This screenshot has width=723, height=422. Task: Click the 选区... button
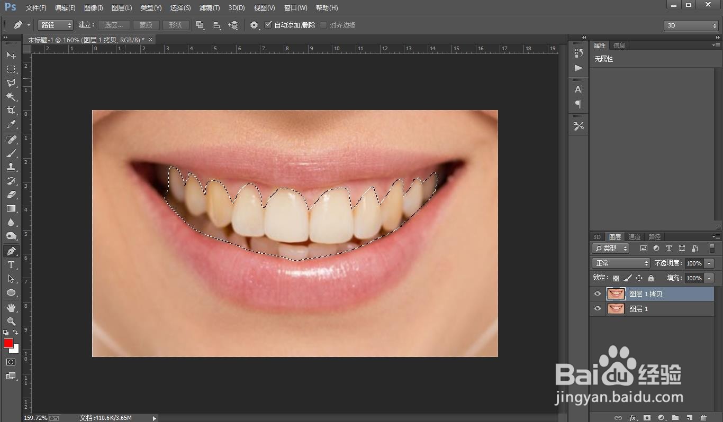(114, 25)
